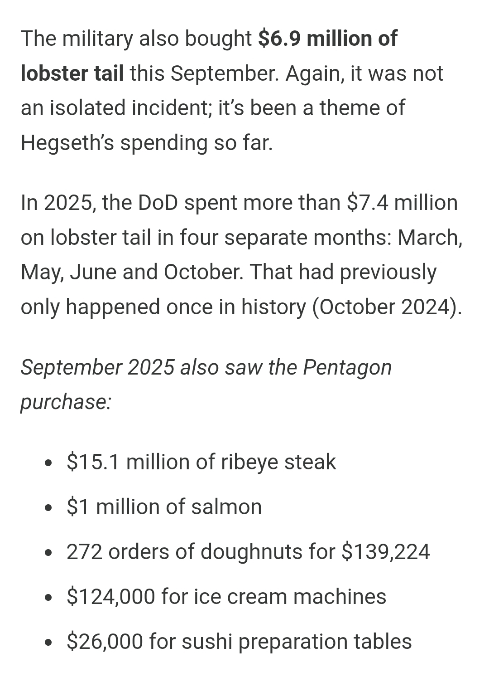Click the "$7.4 million" figure in second paragraph
The width and height of the screenshot is (489, 682).
pos(402,202)
